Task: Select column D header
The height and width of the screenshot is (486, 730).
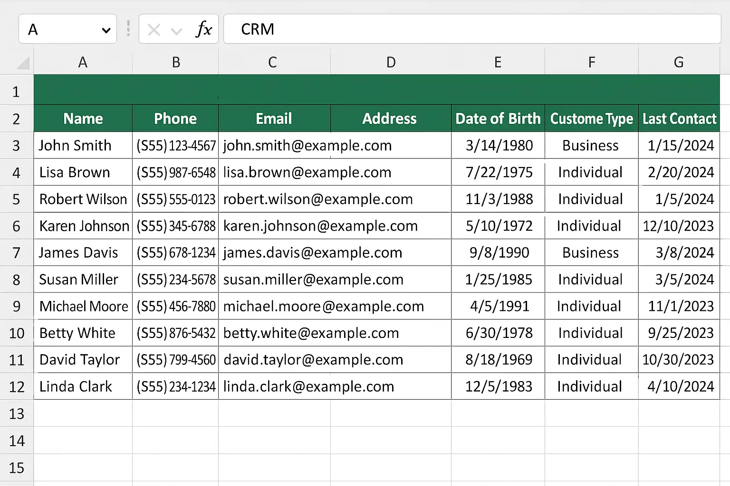Action: 391,62
